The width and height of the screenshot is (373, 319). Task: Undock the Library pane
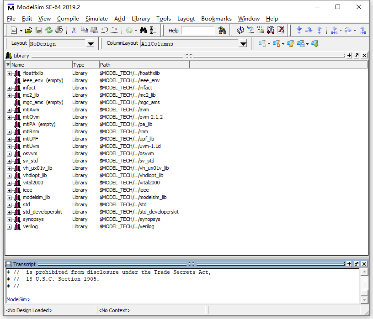pyautogui.click(x=357, y=56)
